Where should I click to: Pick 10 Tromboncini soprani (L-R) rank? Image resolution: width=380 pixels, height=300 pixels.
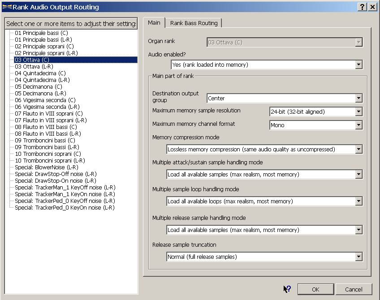coord(50,161)
